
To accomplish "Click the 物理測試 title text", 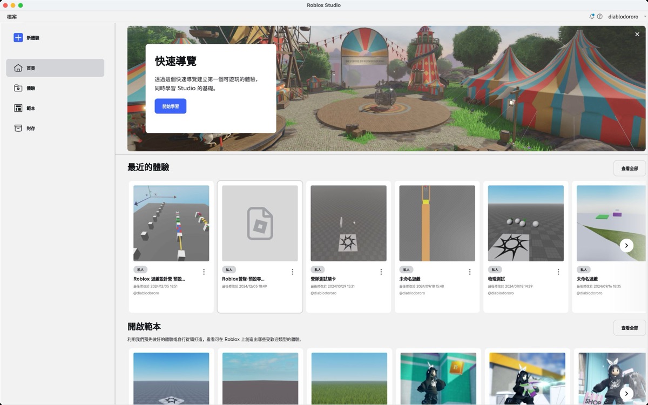I will (x=496, y=279).
